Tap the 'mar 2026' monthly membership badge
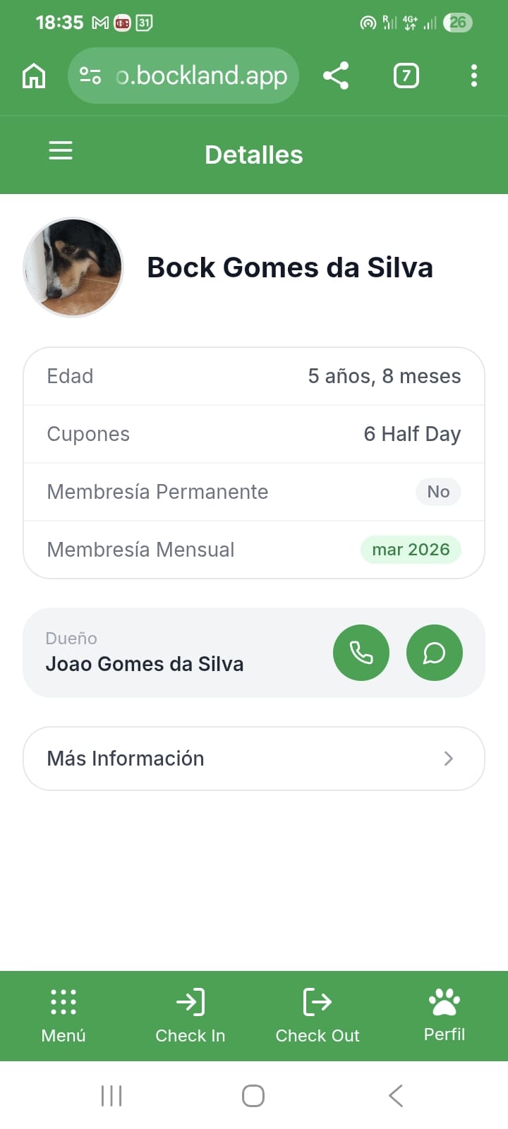Image resolution: width=508 pixels, height=1129 pixels. [411, 550]
